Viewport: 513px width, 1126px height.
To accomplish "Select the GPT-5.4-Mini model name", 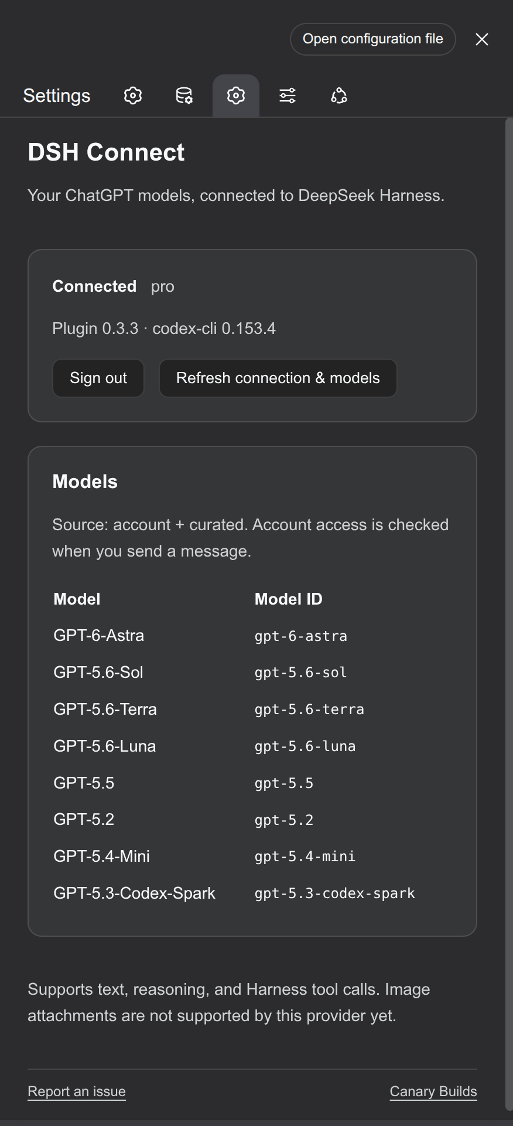I will coord(102,857).
